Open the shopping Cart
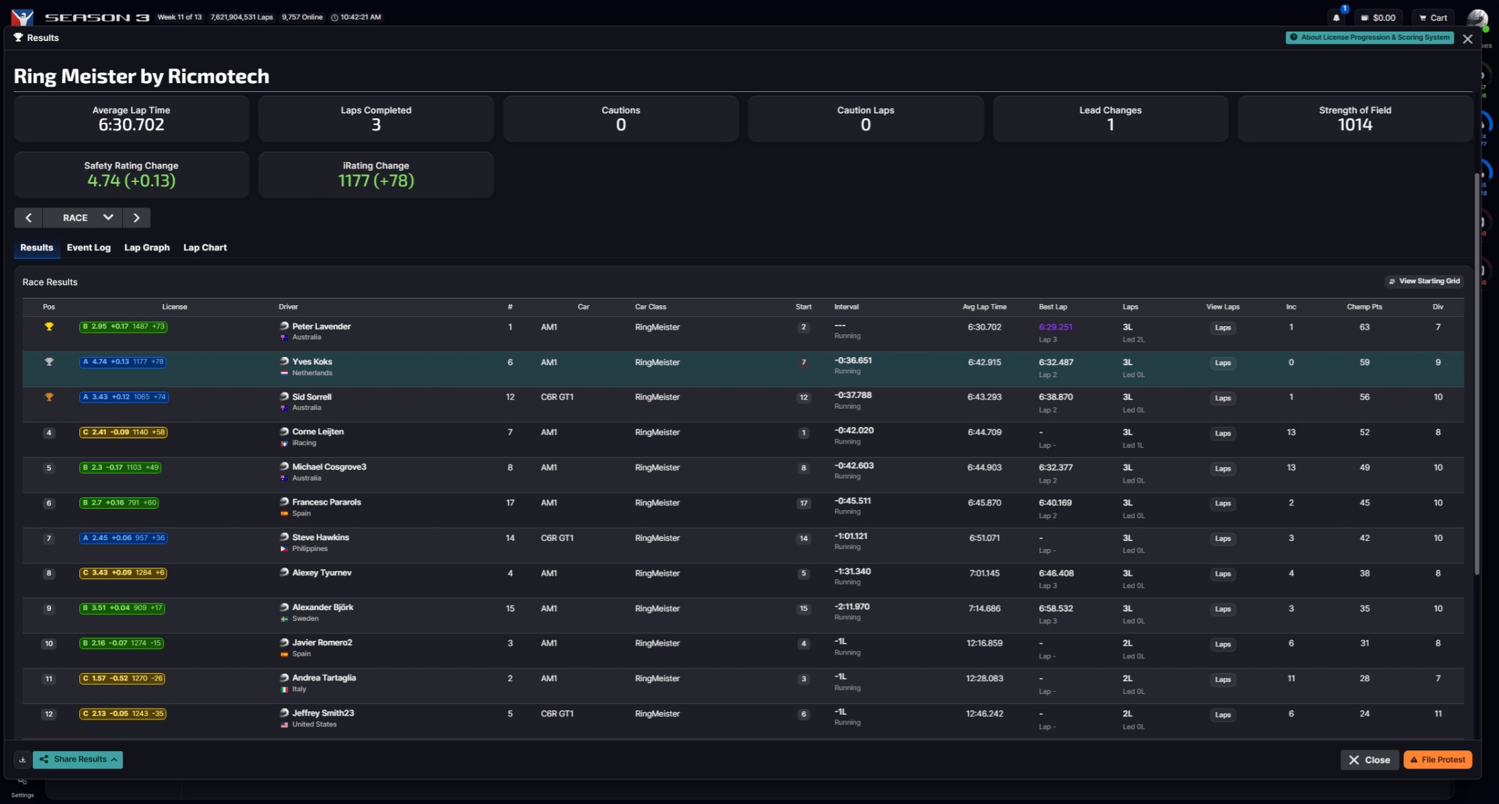 click(x=1433, y=18)
